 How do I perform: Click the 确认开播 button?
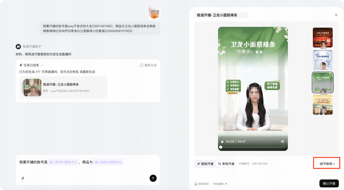(329, 183)
